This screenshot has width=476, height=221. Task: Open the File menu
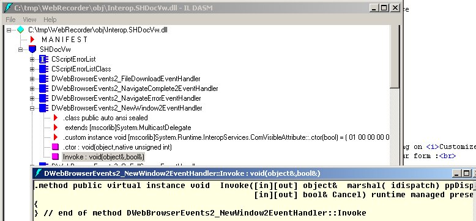coord(10,20)
